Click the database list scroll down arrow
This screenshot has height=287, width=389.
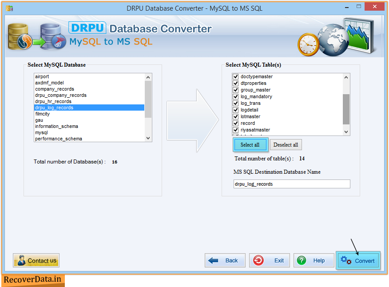point(148,138)
